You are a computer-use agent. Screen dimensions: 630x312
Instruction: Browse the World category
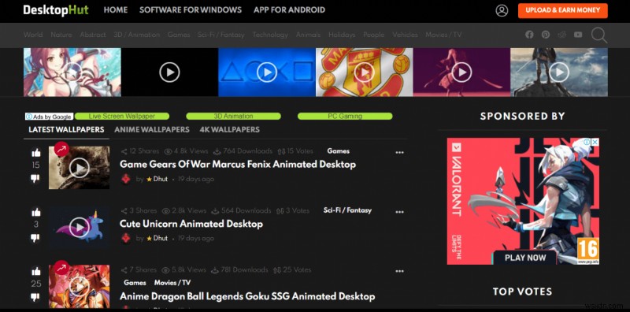33,35
